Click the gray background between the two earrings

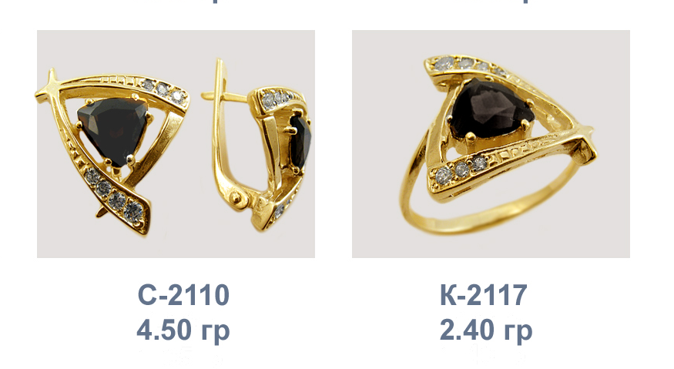196,142
